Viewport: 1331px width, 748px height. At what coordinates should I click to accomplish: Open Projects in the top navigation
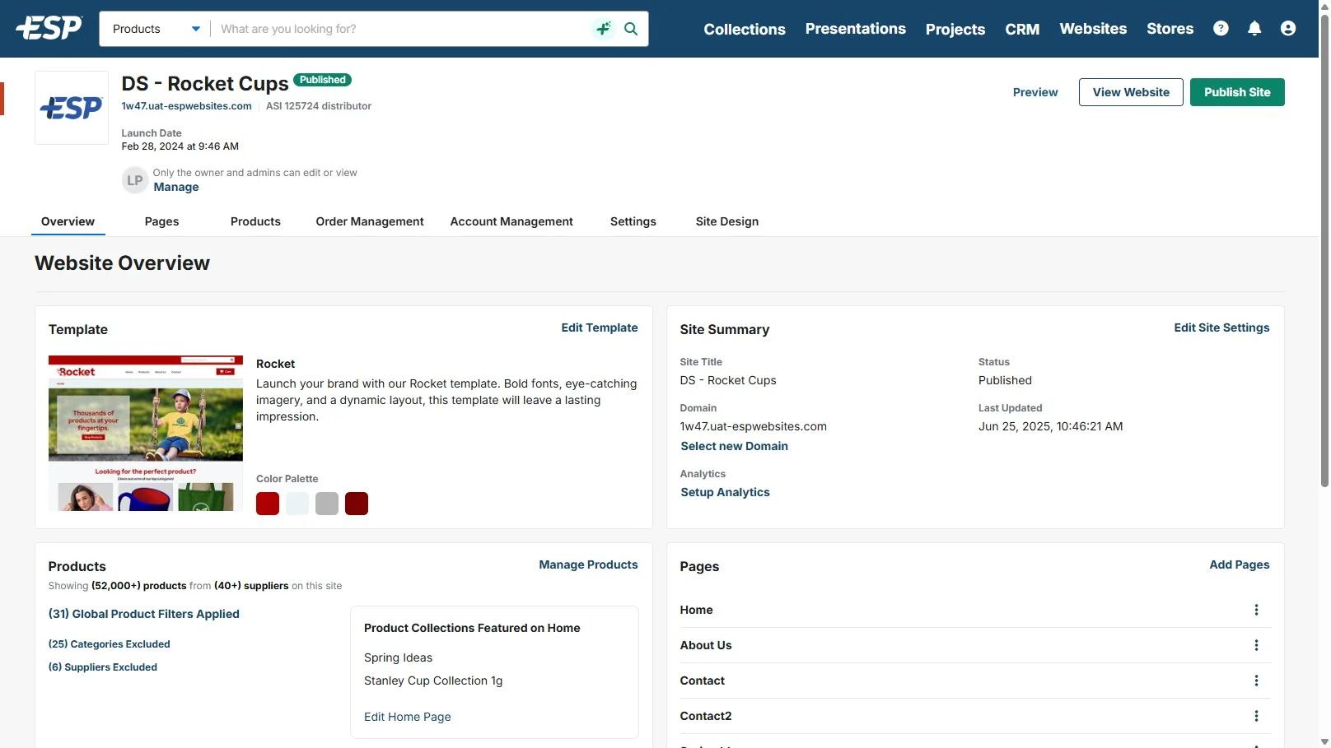pos(955,29)
